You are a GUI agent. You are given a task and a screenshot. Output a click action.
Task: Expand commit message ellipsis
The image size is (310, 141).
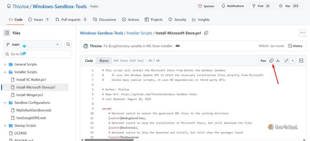coord(177,46)
